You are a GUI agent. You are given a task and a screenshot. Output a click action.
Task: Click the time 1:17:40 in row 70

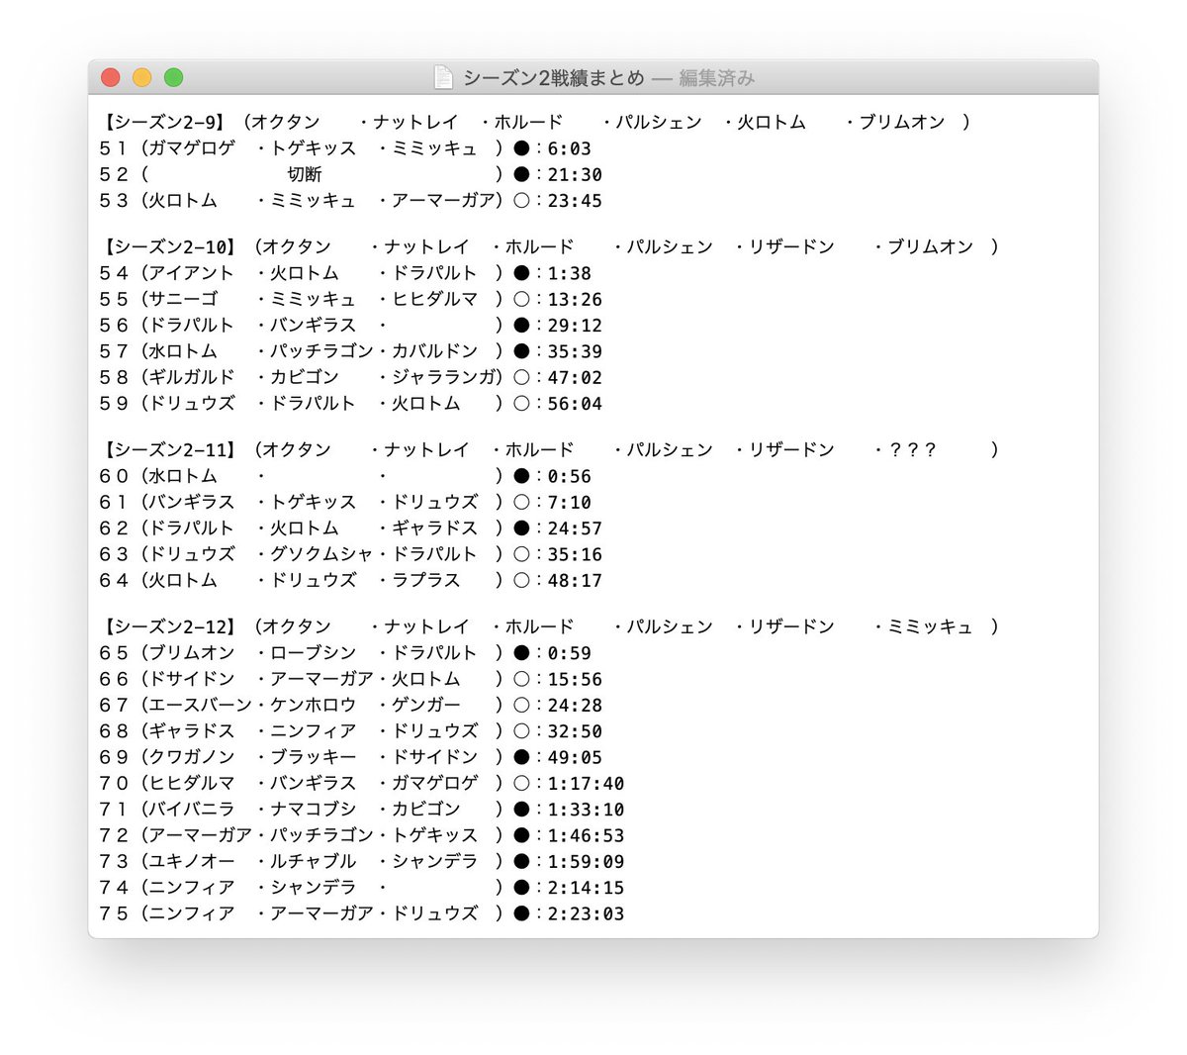[586, 783]
